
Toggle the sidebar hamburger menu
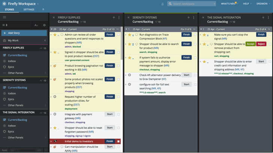4,17
